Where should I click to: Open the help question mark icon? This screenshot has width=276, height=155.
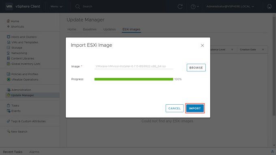click(x=193, y=6)
